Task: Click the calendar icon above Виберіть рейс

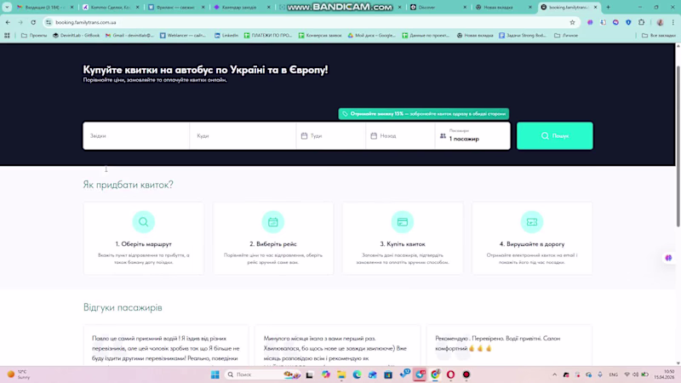Action: (x=272, y=222)
